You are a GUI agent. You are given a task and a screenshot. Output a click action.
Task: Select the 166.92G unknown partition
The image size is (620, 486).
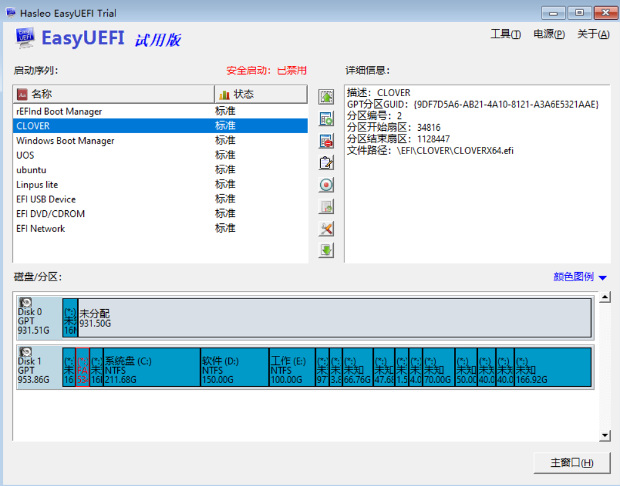[x=553, y=368]
